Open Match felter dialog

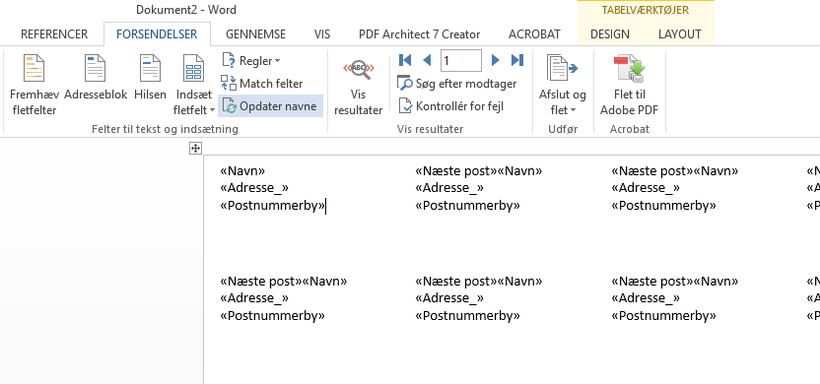261,84
